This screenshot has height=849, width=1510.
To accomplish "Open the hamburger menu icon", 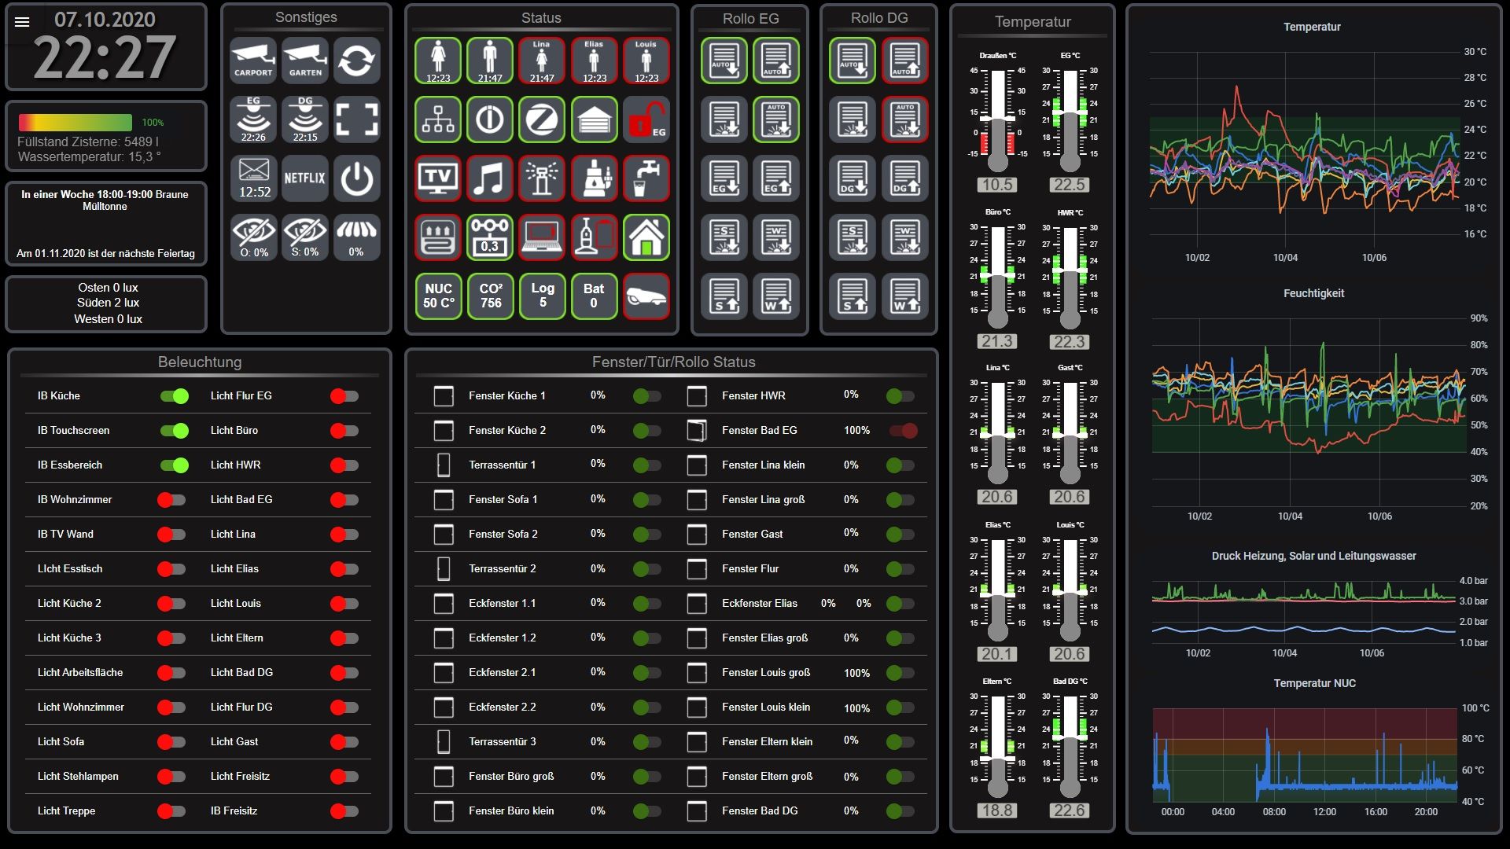I will (22, 22).
